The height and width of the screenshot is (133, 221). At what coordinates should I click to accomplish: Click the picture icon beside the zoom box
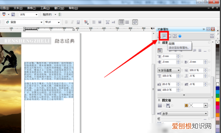13,14
